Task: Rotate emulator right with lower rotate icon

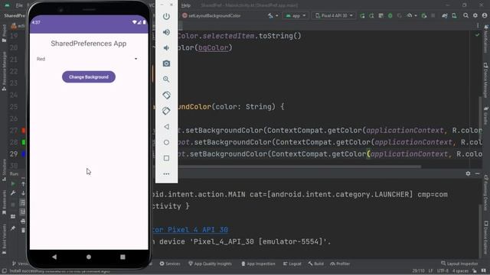Action: pyautogui.click(x=166, y=111)
